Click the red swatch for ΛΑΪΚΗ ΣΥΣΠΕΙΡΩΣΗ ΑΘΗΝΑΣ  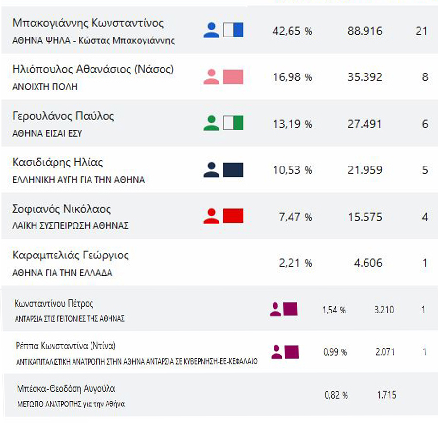(x=233, y=216)
